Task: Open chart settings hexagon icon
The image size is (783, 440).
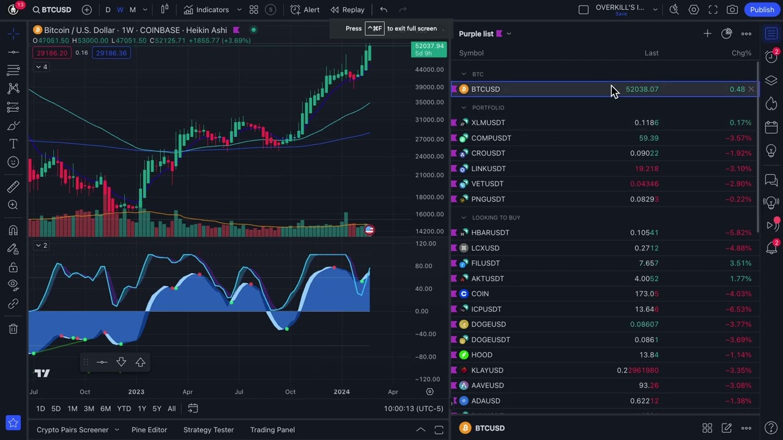Action: (x=694, y=10)
